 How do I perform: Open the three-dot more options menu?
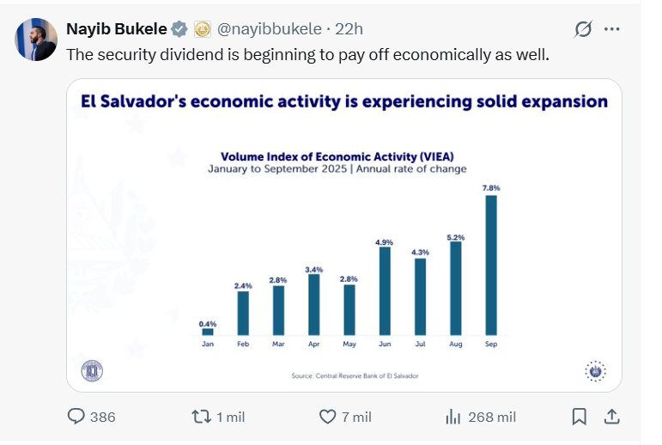612,29
